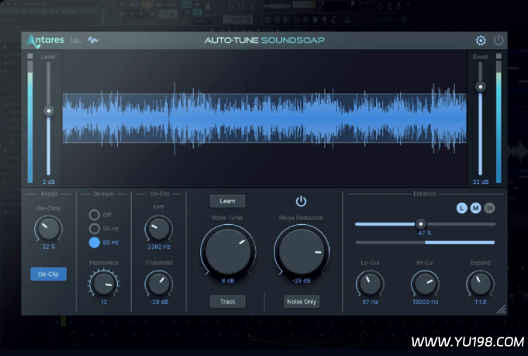Viewport: 528px width, 356px height.
Task: Click the Boost fader handle
Action: click(481, 87)
